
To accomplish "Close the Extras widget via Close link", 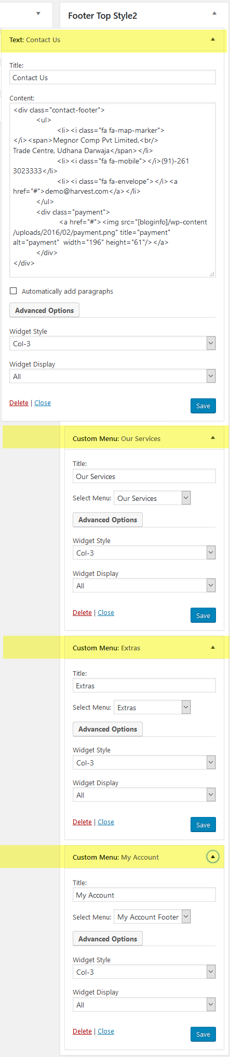I will 106,822.
